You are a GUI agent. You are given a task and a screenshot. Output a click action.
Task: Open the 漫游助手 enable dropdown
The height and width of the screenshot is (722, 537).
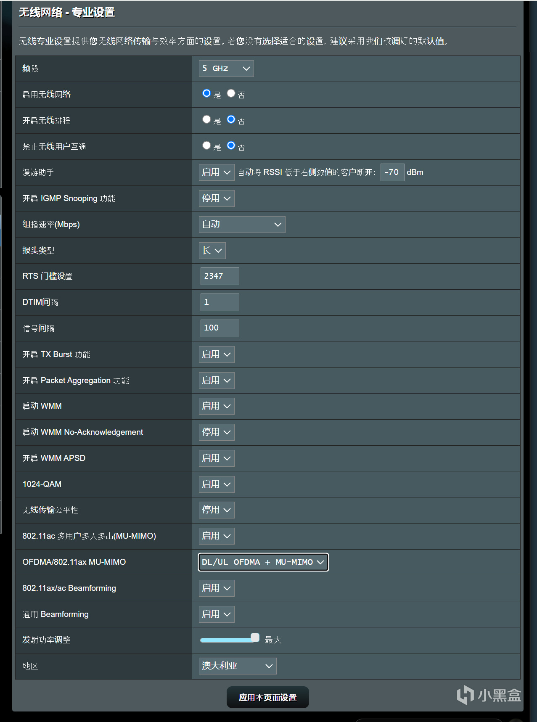point(217,172)
